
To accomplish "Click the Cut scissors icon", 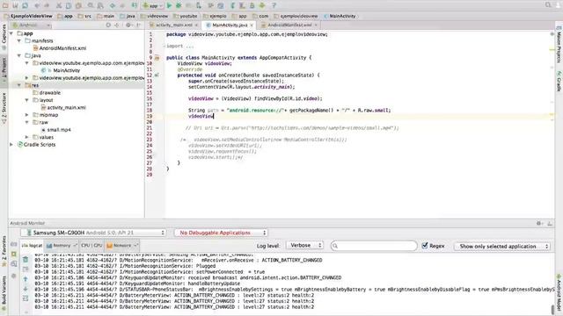I will [x=59, y=5].
